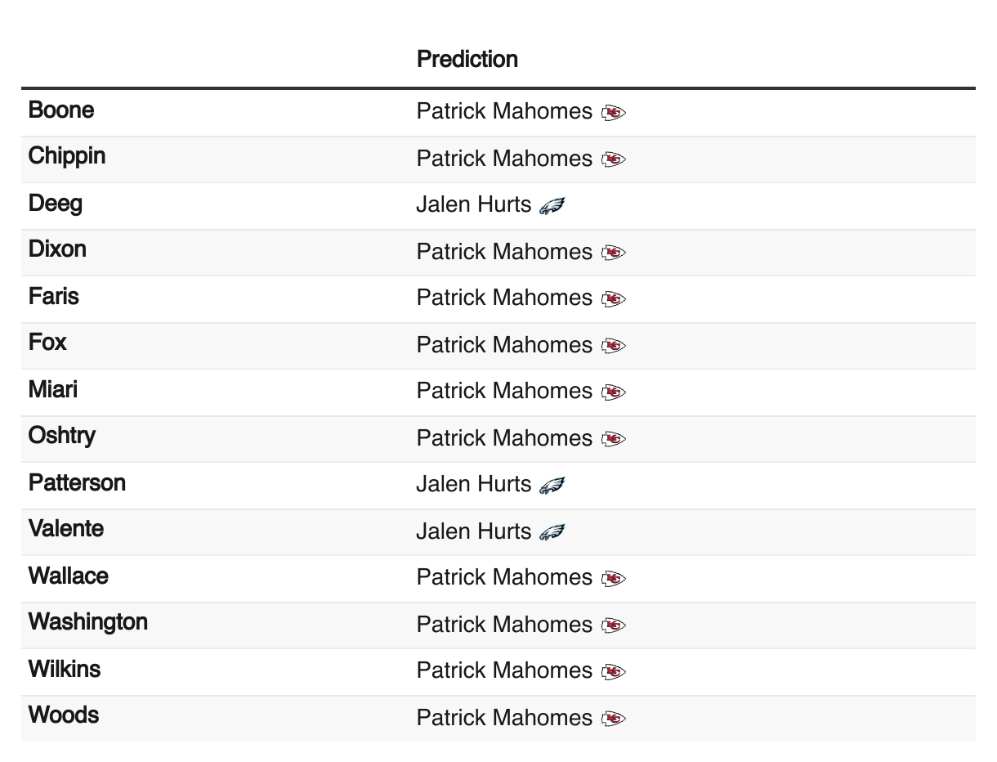Click Jalen Hurts text in Deeg row

coord(474,204)
